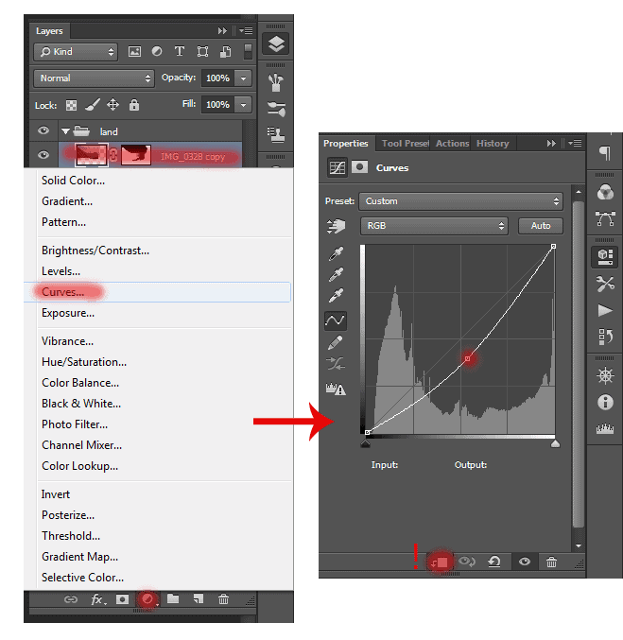Filter layers by type layers icon
The height and width of the screenshot is (640, 623).
click(x=180, y=51)
